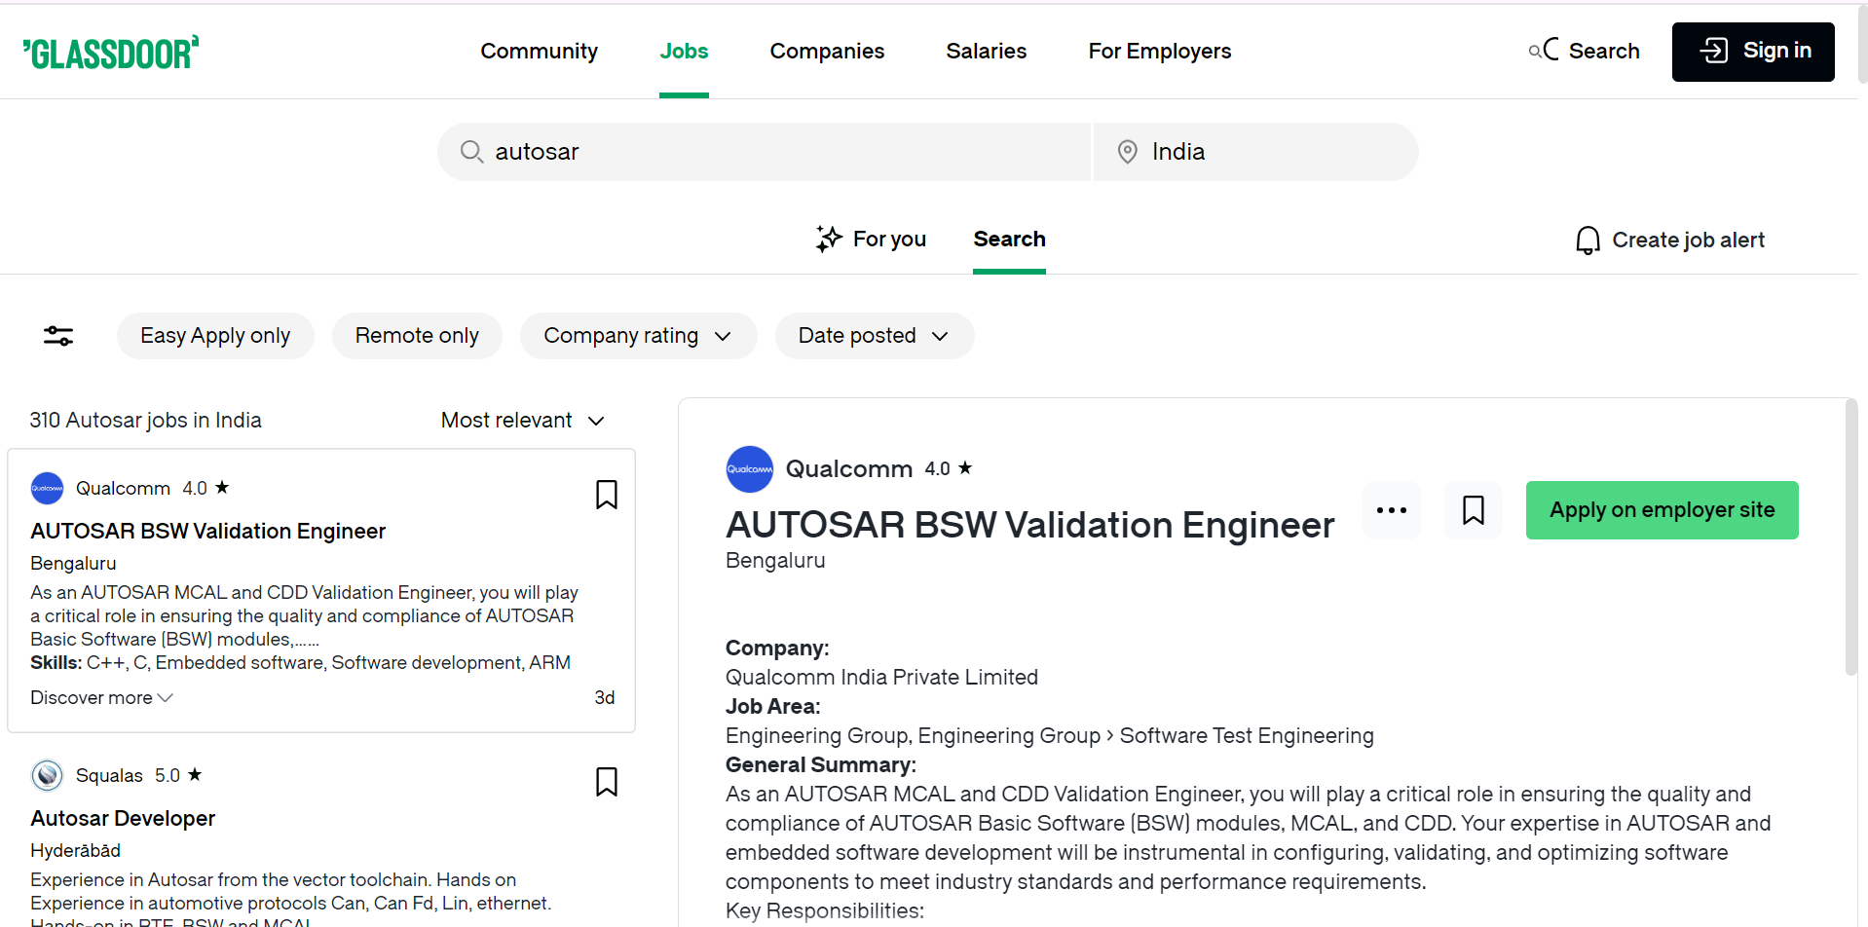Click the Glassdoor logo
The height and width of the screenshot is (927, 1868).
111,53
